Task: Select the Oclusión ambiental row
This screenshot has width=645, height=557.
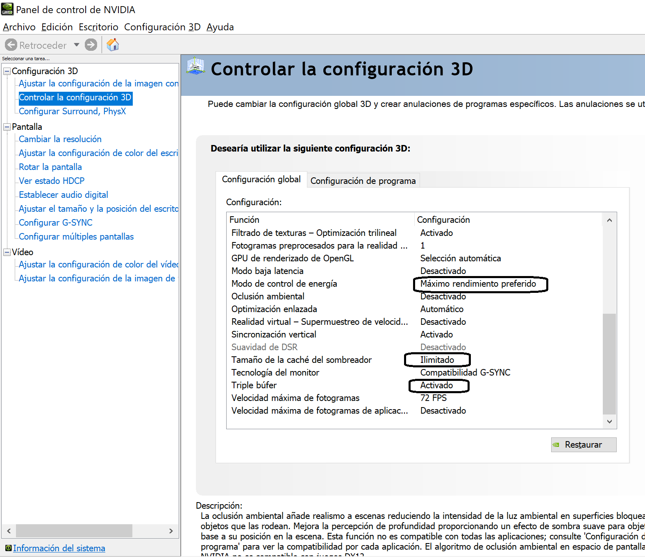Action: (x=414, y=297)
